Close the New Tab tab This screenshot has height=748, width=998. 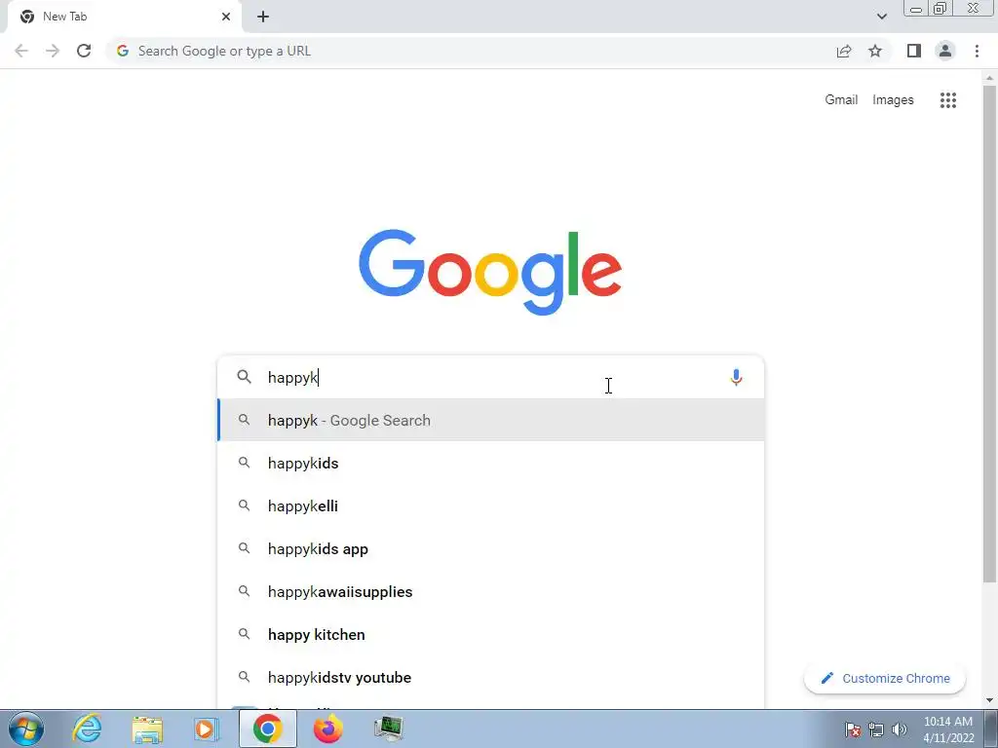[226, 17]
